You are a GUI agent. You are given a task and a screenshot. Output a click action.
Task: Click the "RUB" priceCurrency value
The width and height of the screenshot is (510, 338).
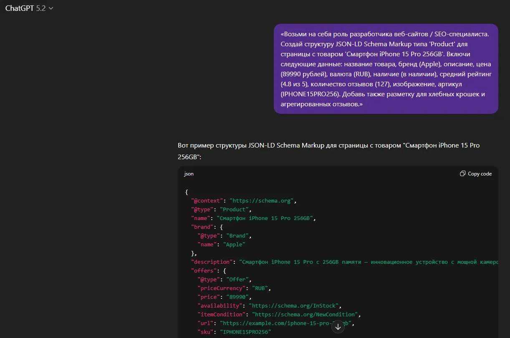[260, 288]
